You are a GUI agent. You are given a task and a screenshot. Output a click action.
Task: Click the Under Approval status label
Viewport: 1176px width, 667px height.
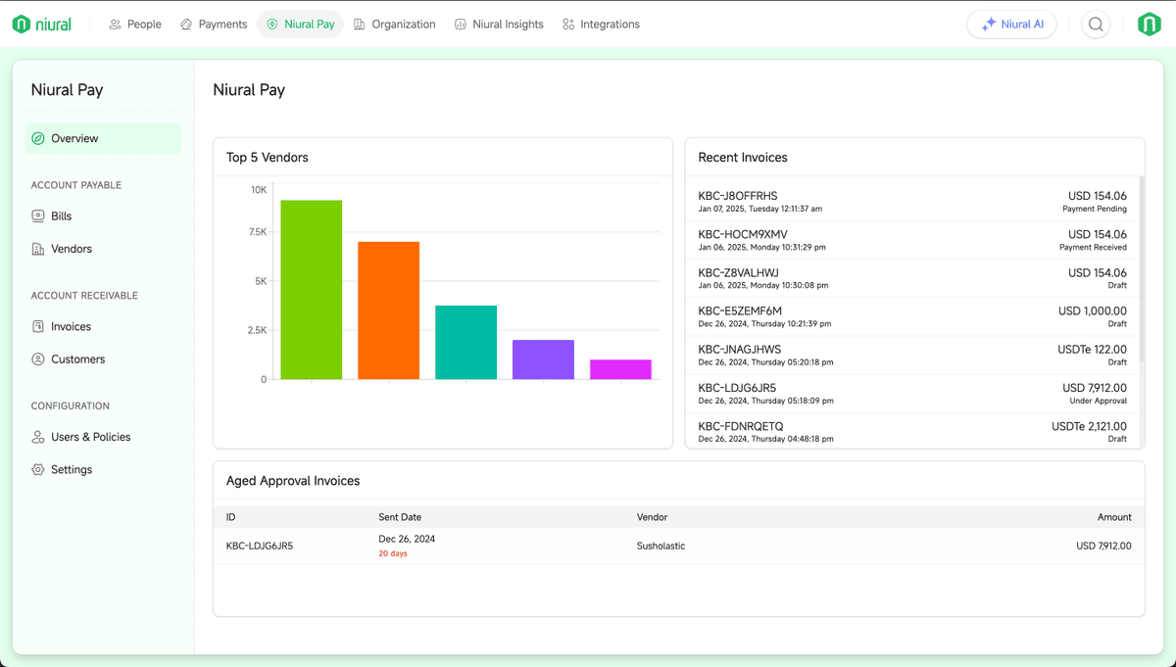(x=1098, y=401)
